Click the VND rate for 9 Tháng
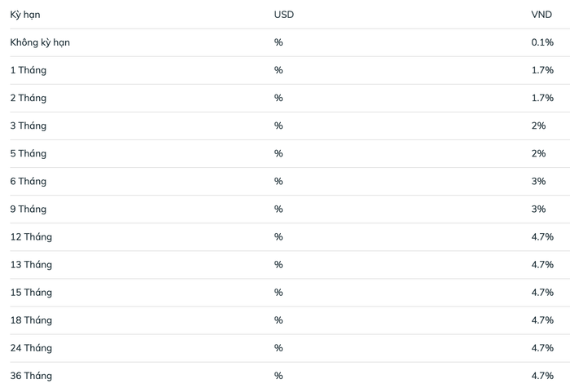 [538, 209]
